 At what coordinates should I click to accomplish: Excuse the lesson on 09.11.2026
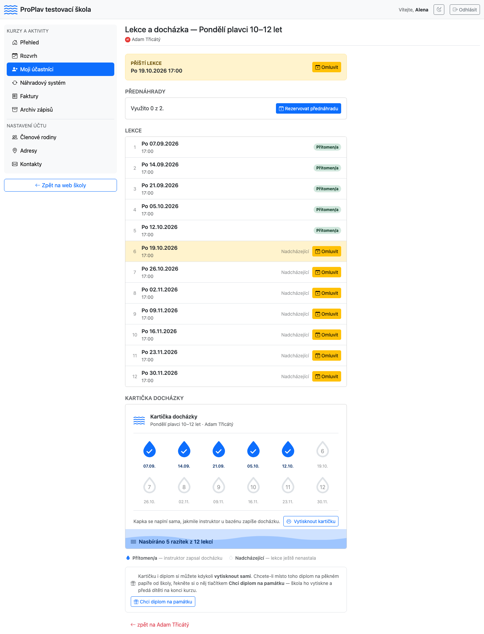pos(327,314)
